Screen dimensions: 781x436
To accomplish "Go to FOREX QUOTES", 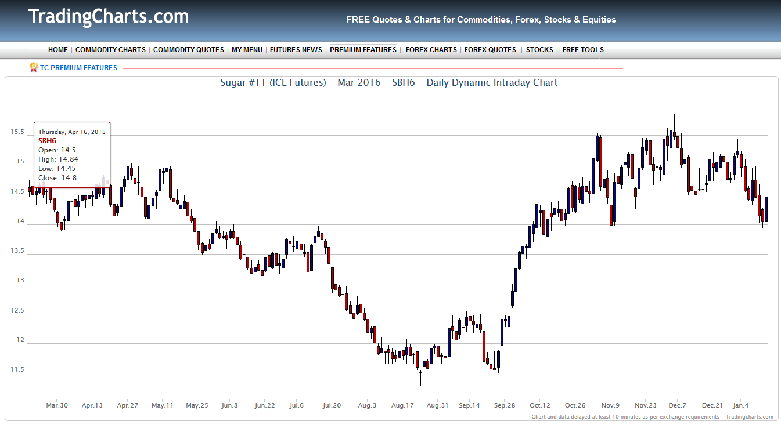I will (x=490, y=50).
